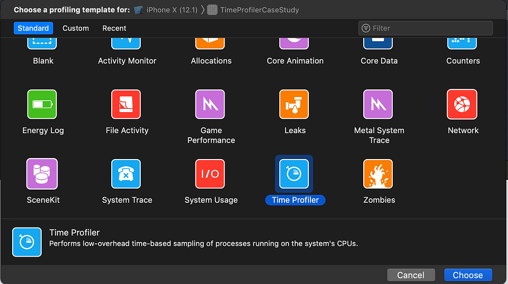Pick the Leaks template icon

294,104
